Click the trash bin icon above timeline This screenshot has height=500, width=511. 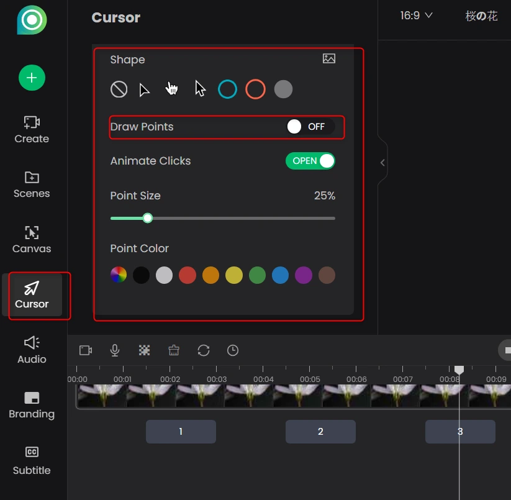click(174, 350)
